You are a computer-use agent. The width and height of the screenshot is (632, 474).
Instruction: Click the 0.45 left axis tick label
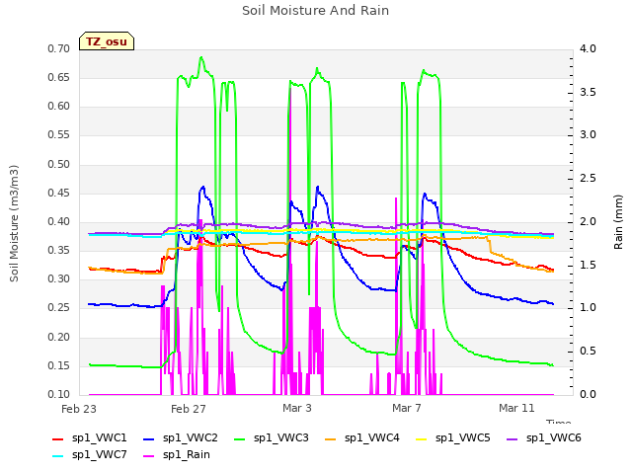point(59,194)
